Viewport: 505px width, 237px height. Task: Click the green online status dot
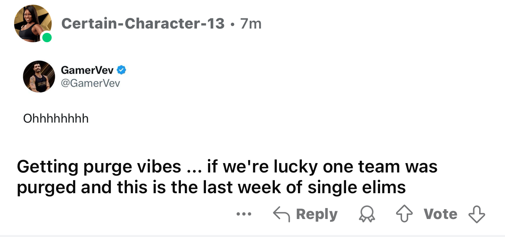click(x=47, y=38)
